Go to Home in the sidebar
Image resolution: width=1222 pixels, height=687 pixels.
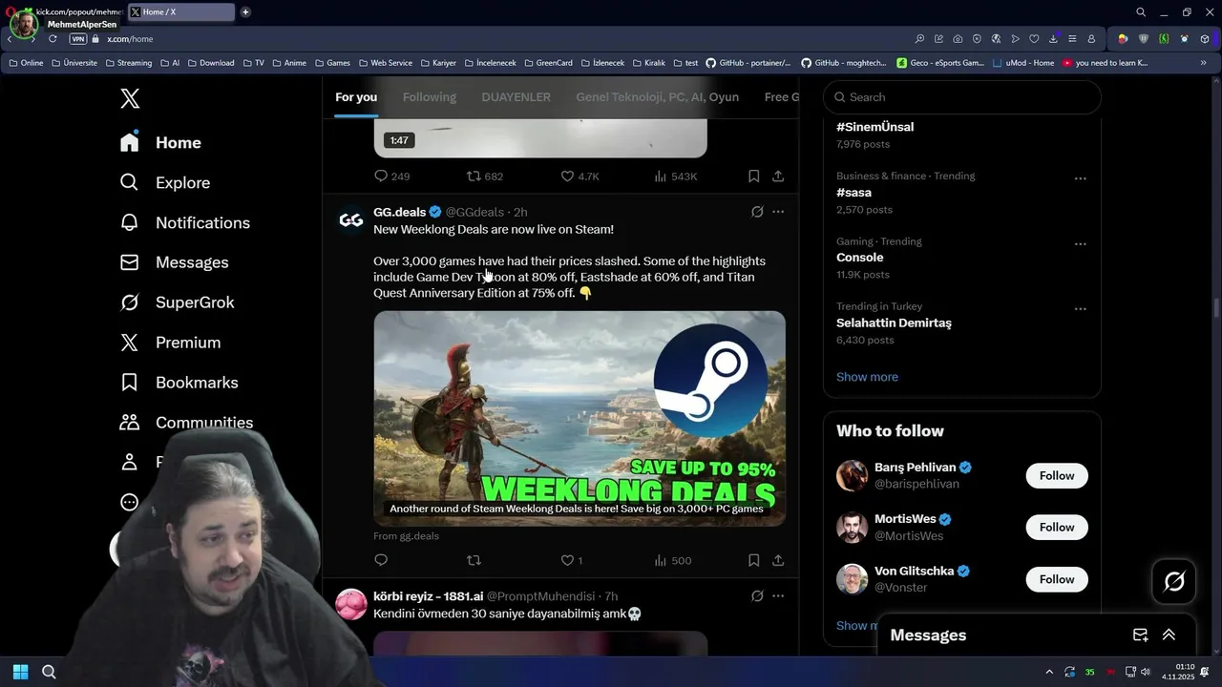point(160,142)
